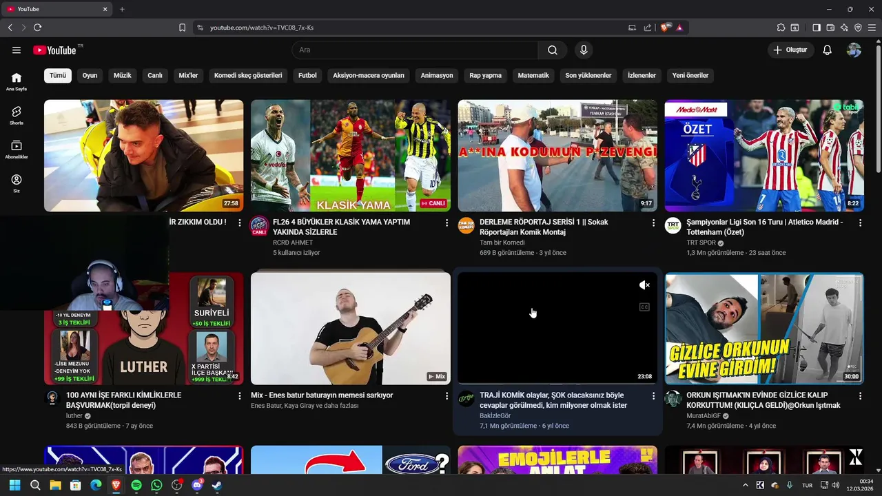Select the Canlı filter chip
This screenshot has width=882, height=496.
click(x=155, y=75)
